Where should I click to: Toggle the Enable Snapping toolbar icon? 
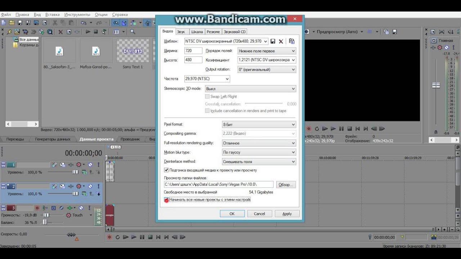pyautogui.click(x=116, y=23)
